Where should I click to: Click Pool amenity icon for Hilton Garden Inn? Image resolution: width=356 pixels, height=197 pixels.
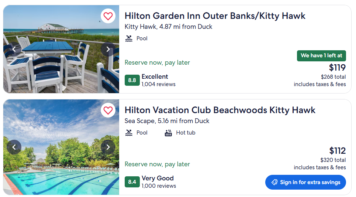[x=129, y=38]
